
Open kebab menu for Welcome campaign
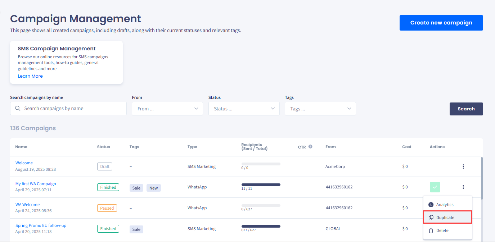coord(463,166)
